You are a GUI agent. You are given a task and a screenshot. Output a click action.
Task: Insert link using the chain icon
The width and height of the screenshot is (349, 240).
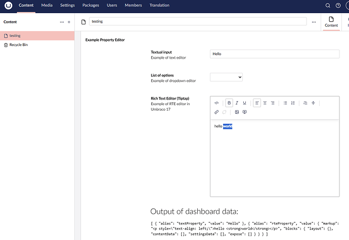(x=216, y=112)
